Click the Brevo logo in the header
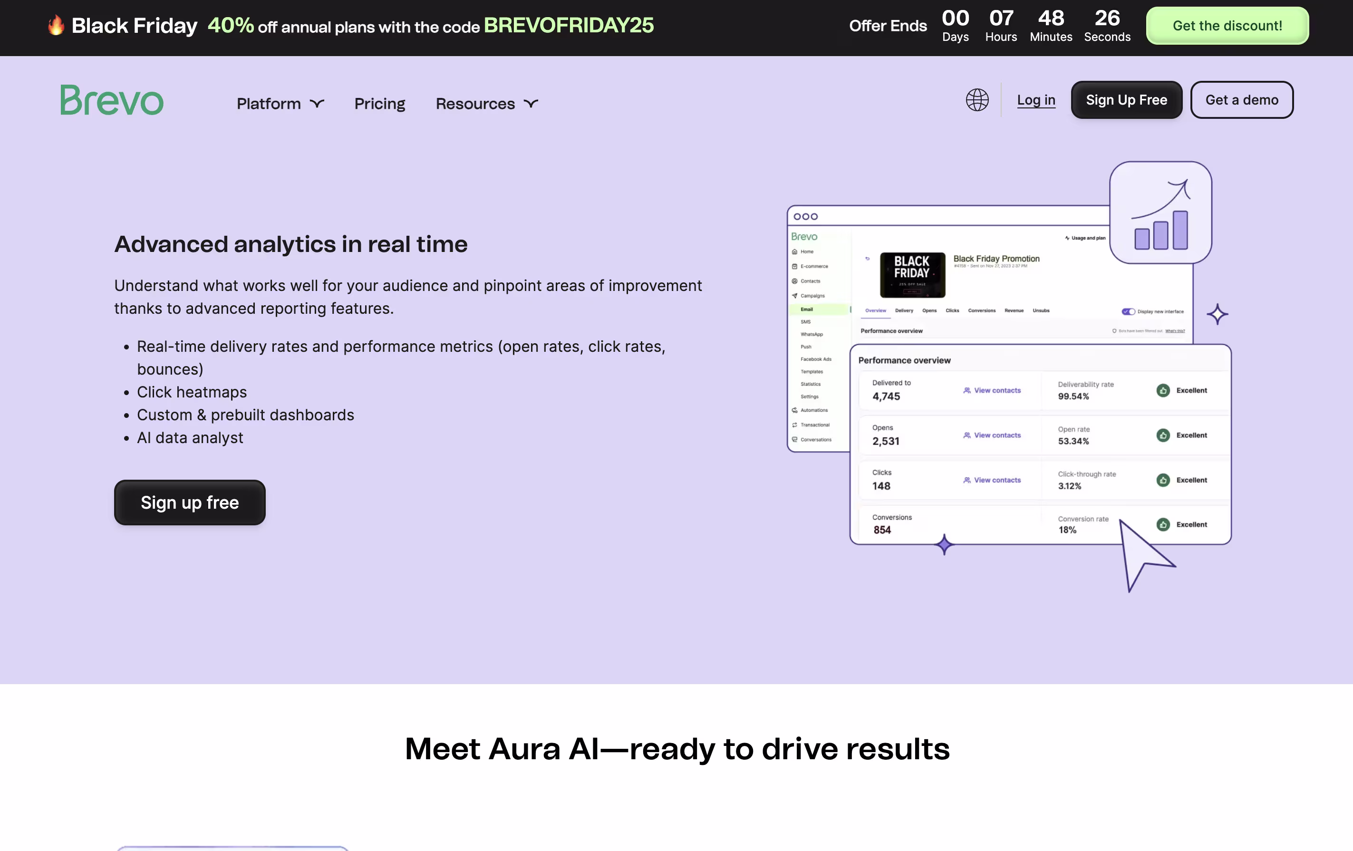 [111, 99]
